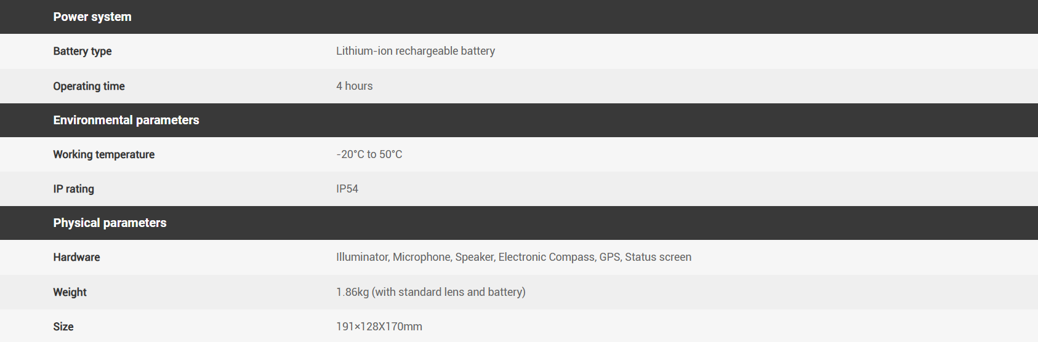Click the Lithium-ion rechargeable battery value
Viewport: 1038px width, 342px height.
click(416, 51)
